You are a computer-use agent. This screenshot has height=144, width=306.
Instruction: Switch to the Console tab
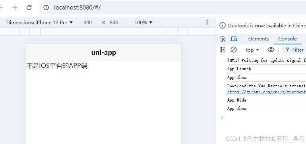pyautogui.click(x=287, y=39)
